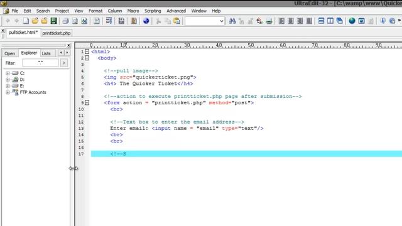
Task: Click the Cut scissors icon
Action: click(x=158, y=21)
